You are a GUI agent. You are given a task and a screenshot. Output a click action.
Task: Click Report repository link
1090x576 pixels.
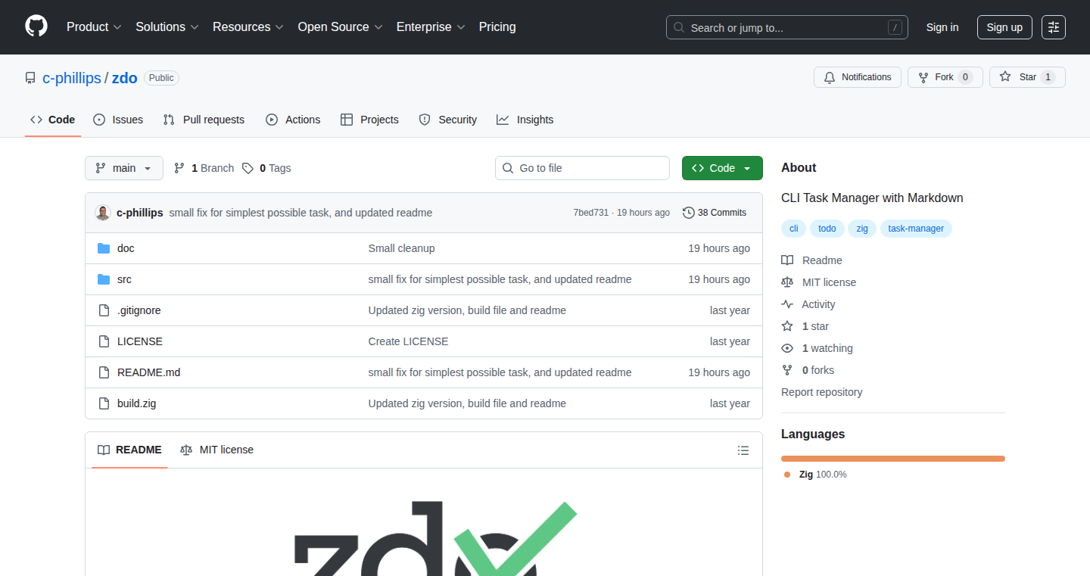point(821,392)
